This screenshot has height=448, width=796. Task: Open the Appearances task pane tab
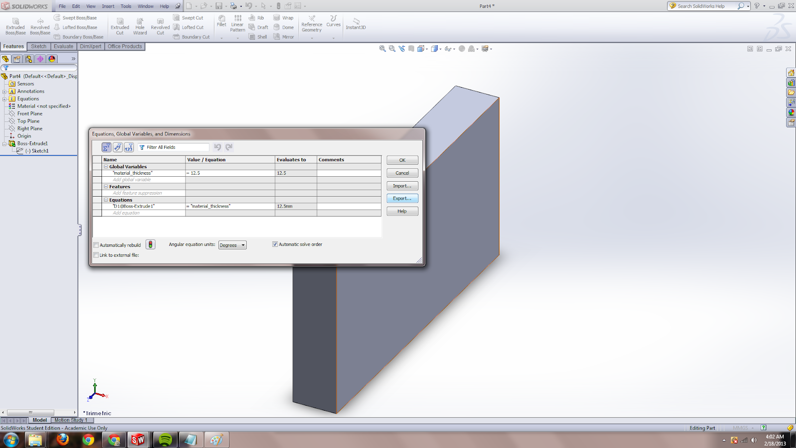click(791, 112)
